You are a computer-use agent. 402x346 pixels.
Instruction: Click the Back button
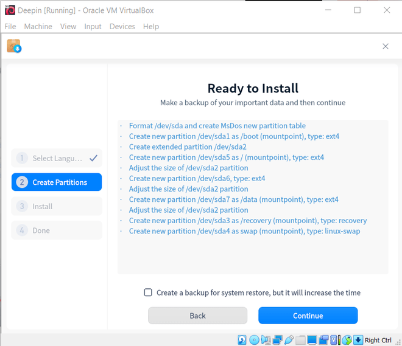pyautogui.click(x=198, y=316)
